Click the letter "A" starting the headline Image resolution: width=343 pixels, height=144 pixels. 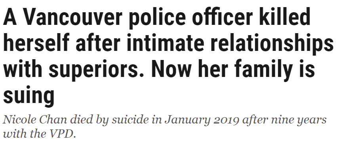coord(10,17)
